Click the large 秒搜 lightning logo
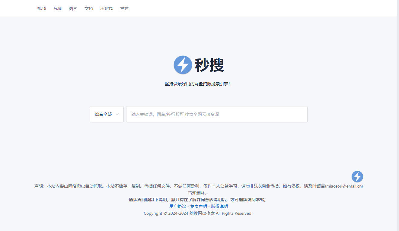 pyautogui.click(x=183, y=65)
